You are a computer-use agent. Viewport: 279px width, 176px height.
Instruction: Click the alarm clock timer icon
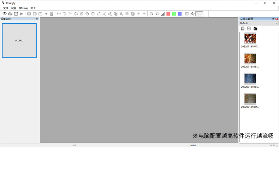(16, 14)
